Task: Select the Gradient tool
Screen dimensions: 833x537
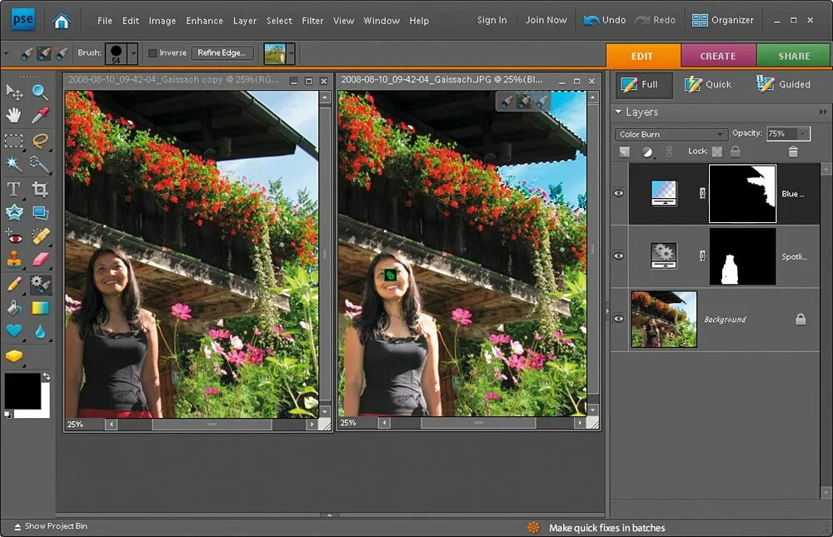Action: point(40,307)
